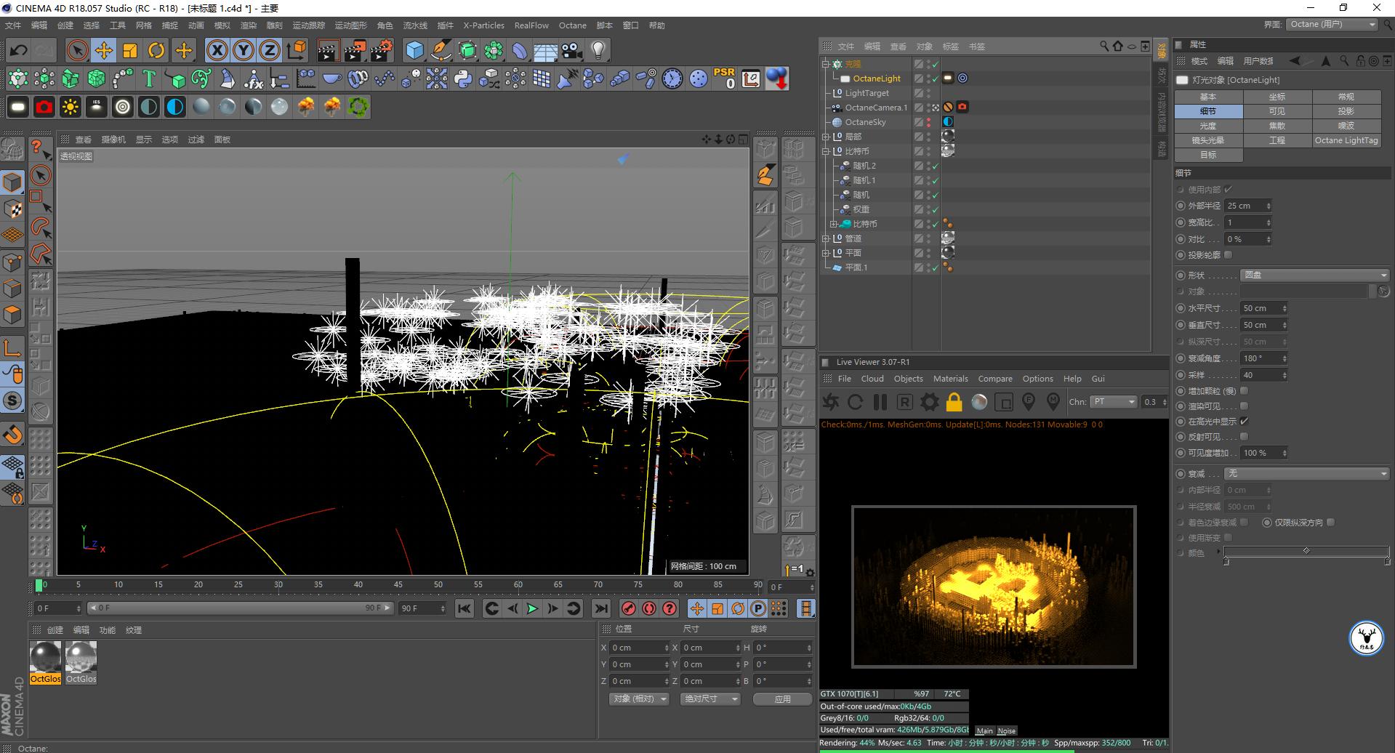Add a cube primitive from toolbar
1395x753 pixels.
click(414, 50)
